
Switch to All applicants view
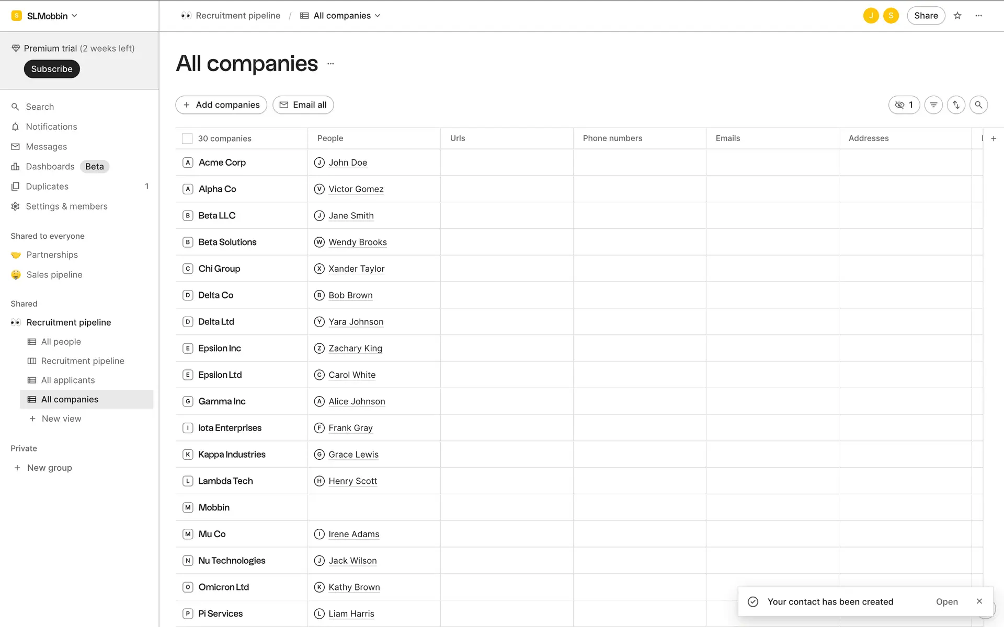pos(68,380)
